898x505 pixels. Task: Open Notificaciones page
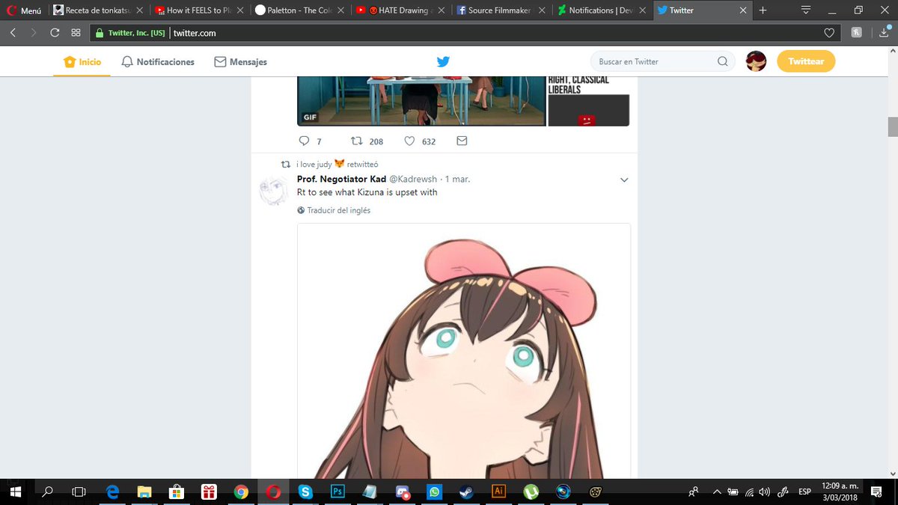click(x=158, y=62)
